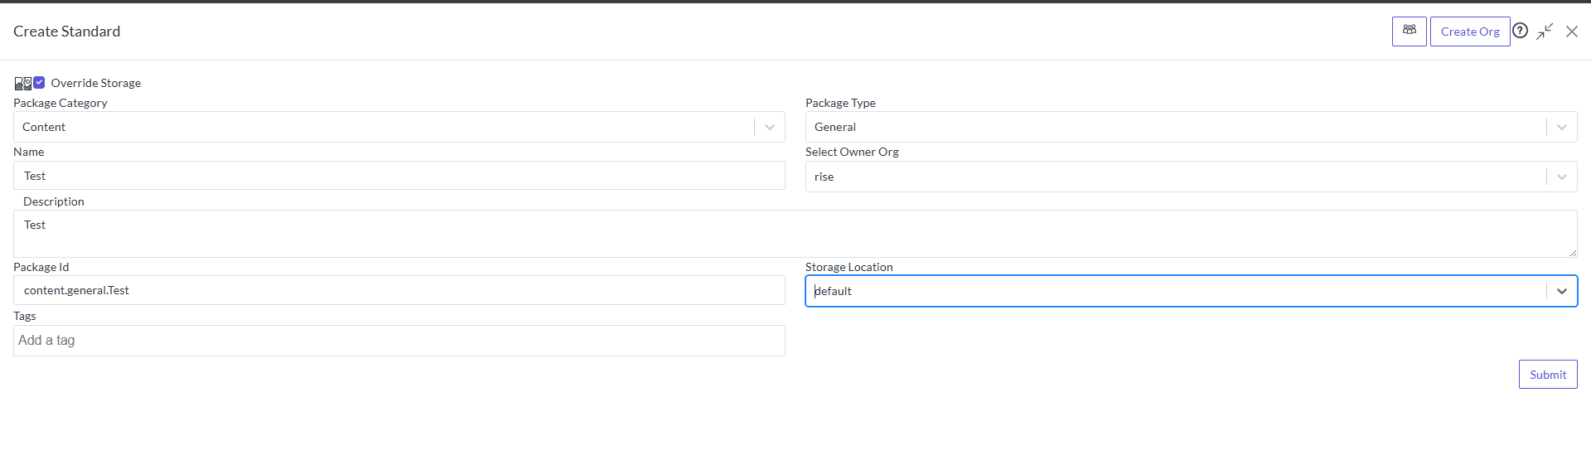This screenshot has height=465, width=1591.
Task: Click the Create Standard title
Action: click(66, 31)
